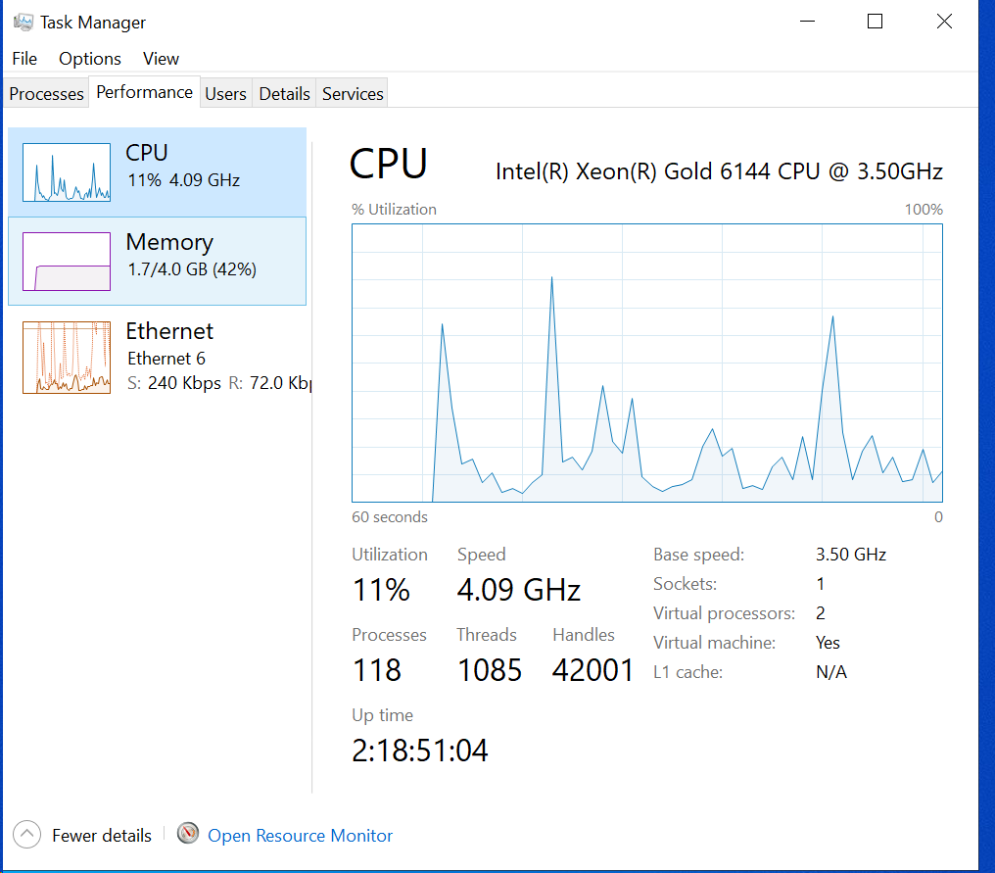
Task: Click the Task Manager title bar icon
Action: pos(24,23)
